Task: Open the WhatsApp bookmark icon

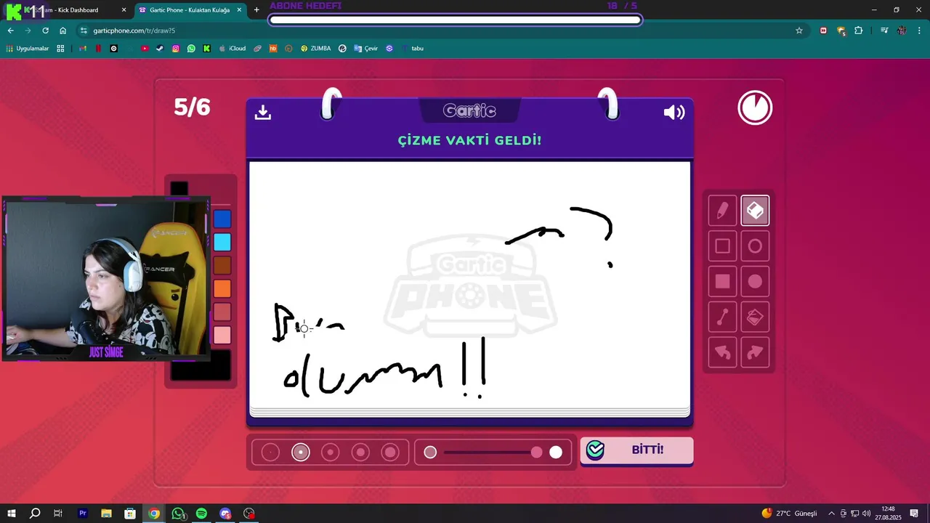Action: (191, 49)
